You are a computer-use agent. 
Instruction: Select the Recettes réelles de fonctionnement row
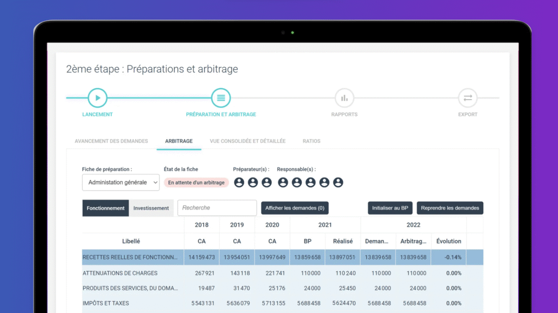point(130,257)
